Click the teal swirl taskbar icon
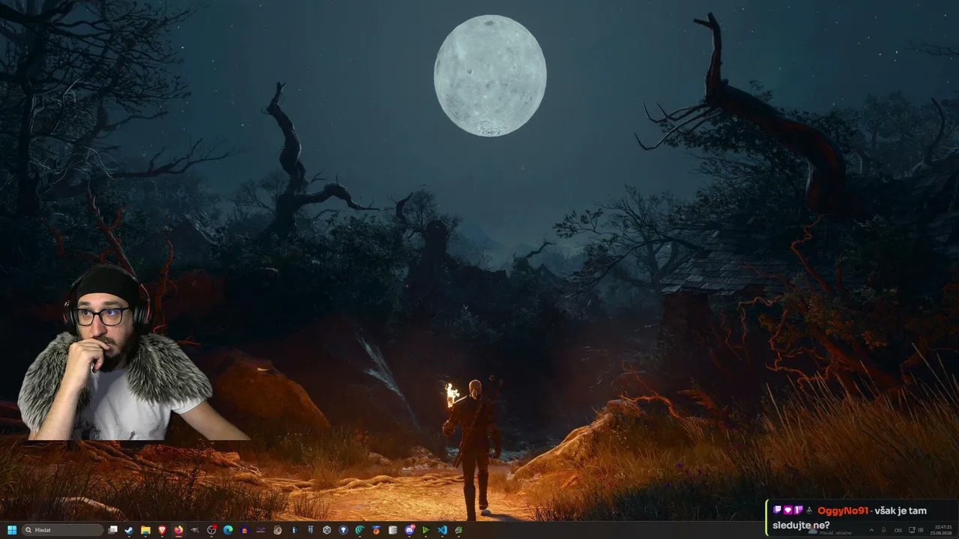This screenshot has height=539, width=959. [360, 530]
